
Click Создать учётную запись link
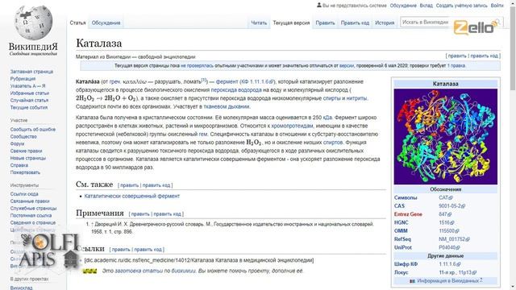coord(461,6)
